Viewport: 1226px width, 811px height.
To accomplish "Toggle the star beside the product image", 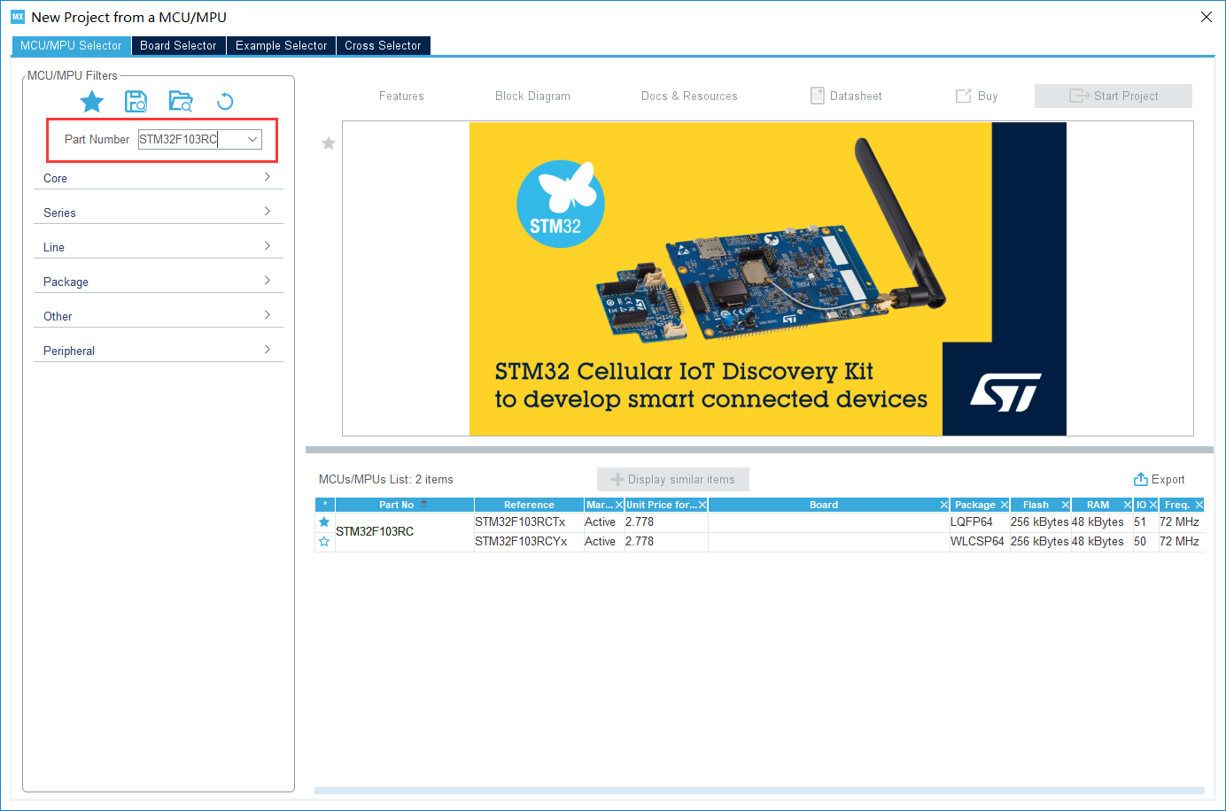I will [328, 143].
